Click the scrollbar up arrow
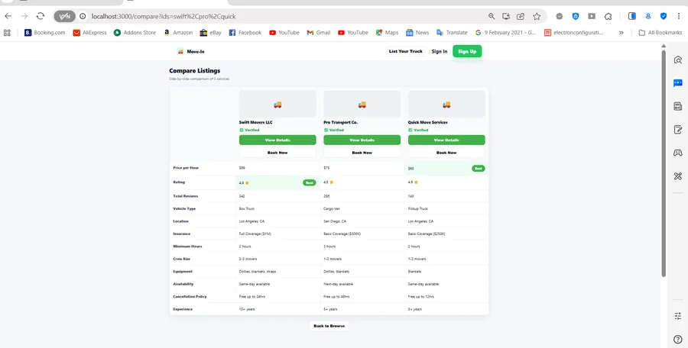 664,46
